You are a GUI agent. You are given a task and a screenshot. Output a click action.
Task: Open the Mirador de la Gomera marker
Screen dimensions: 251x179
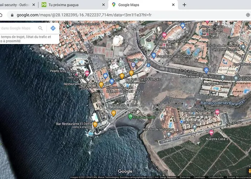169,134
